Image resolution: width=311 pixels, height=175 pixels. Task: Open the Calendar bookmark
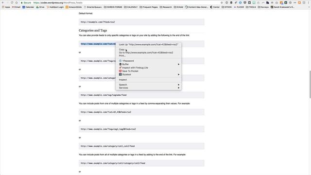click(28, 7)
